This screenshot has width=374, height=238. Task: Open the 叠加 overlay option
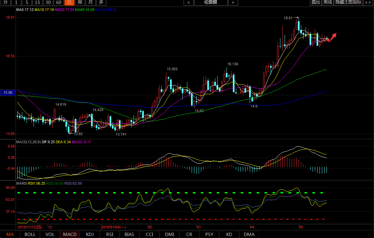tap(316, 3)
